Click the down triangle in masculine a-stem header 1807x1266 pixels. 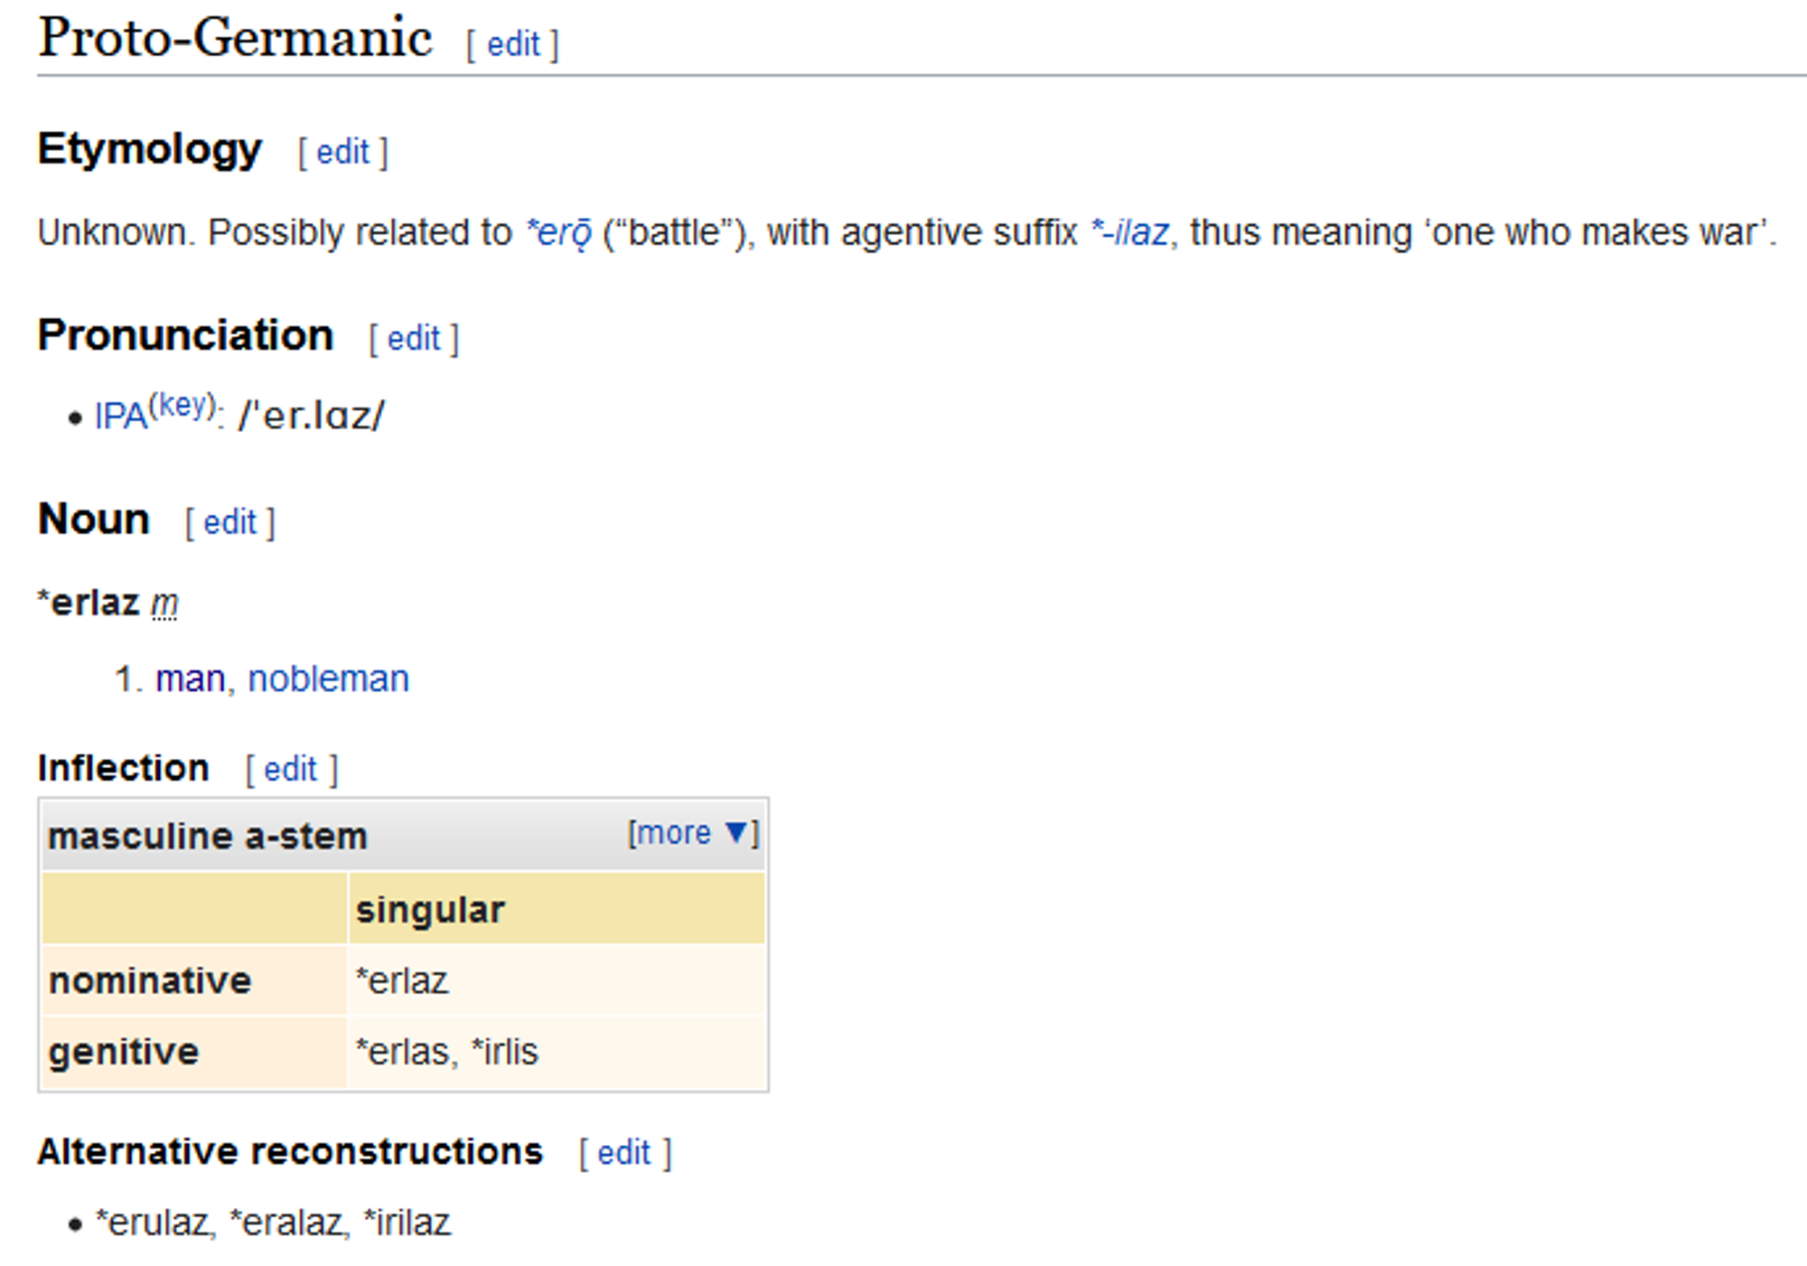(737, 831)
